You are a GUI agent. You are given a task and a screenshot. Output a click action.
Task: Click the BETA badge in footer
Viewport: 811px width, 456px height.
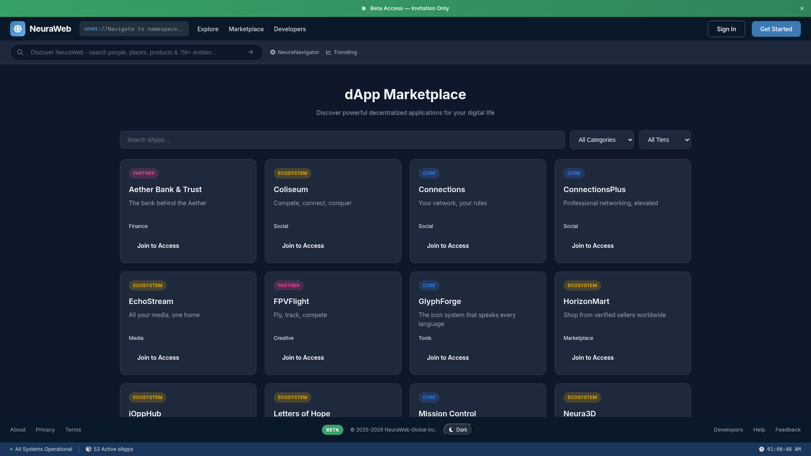(x=332, y=430)
